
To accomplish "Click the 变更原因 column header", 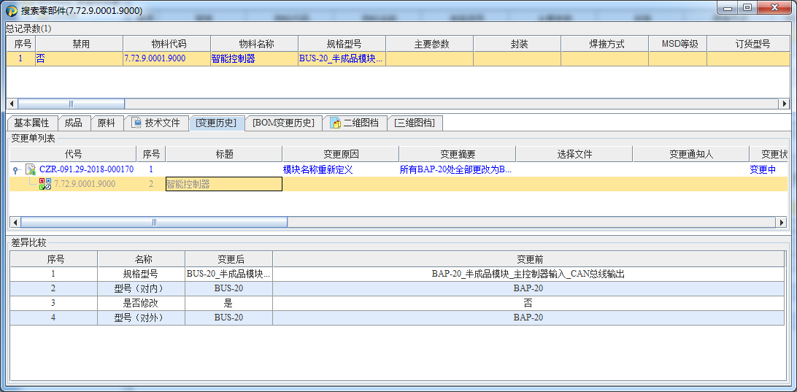I will pos(341,154).
